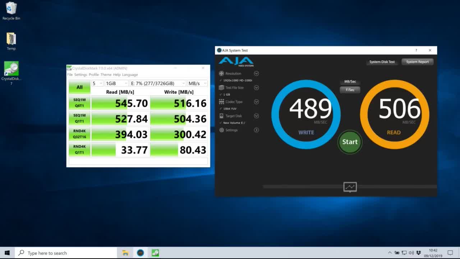The height and width of the screenshot is (259, 460).
Task: Run the RND4K Q1T1 test
Action: click(x=79, y=149)
